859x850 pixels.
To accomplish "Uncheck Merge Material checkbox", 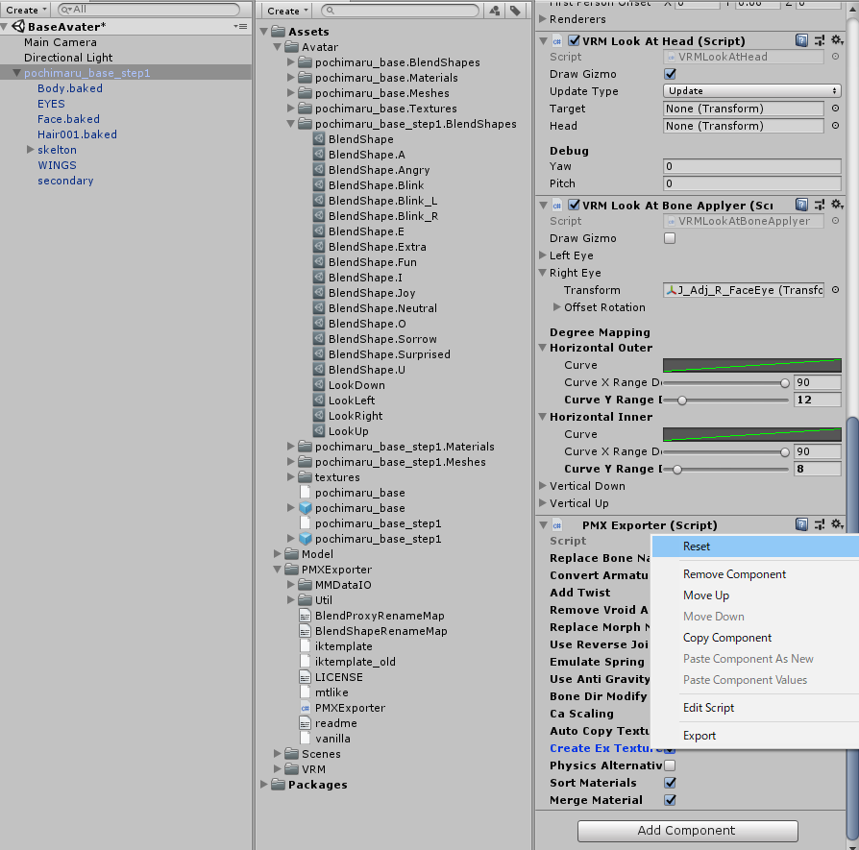I will 670,800.
